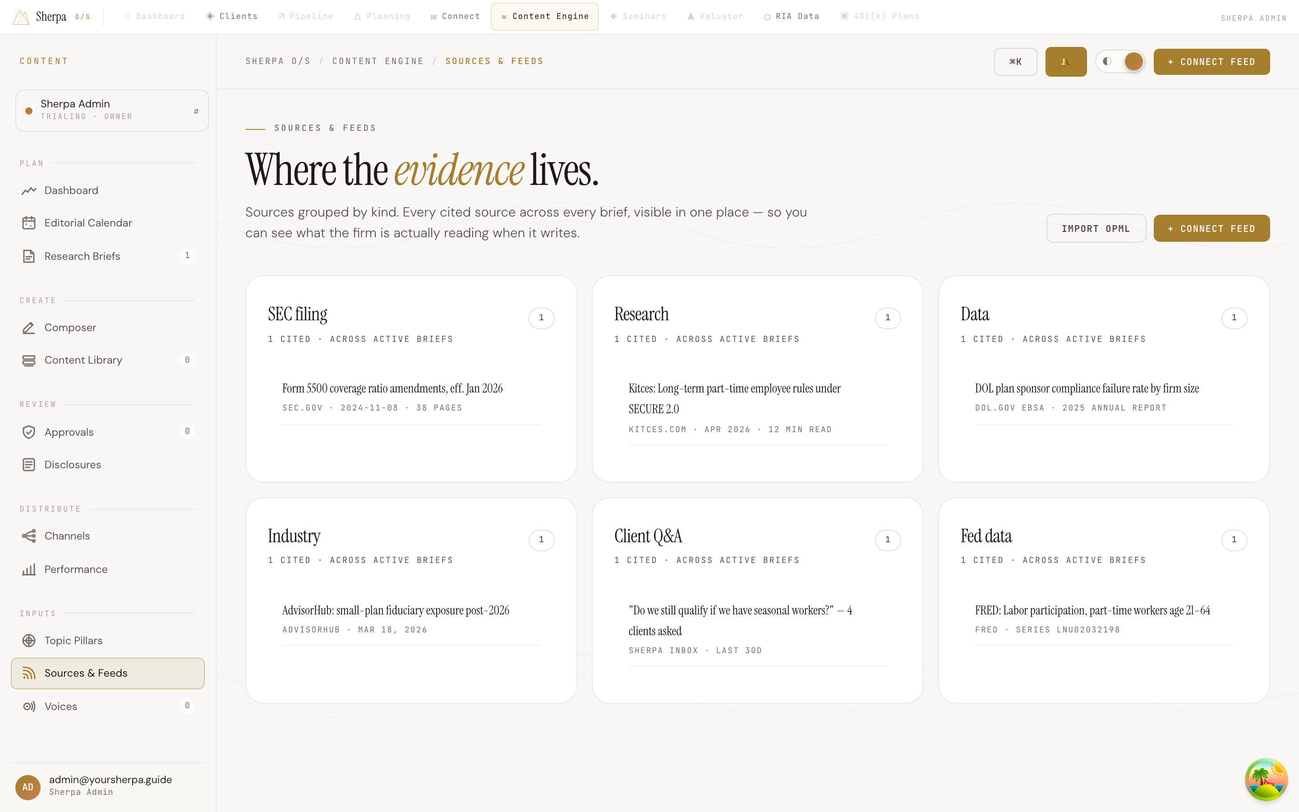Click the Pipeline arrow icon
This screenshot has width=1299, height=812.
tap(281, 16)
